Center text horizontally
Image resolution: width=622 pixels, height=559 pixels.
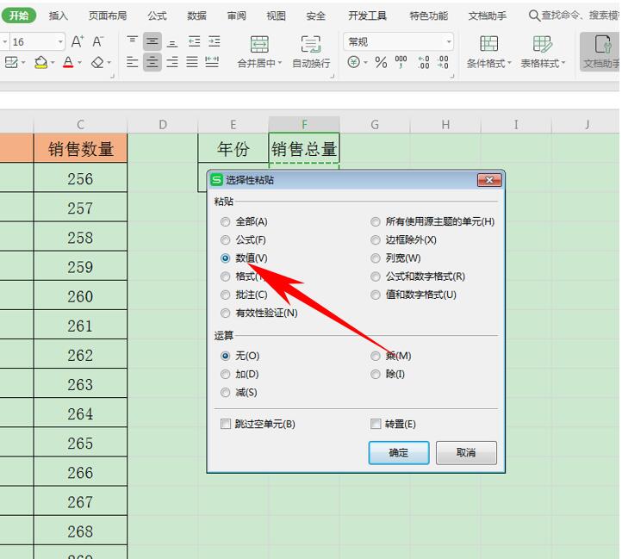click(x=152, y=62)
